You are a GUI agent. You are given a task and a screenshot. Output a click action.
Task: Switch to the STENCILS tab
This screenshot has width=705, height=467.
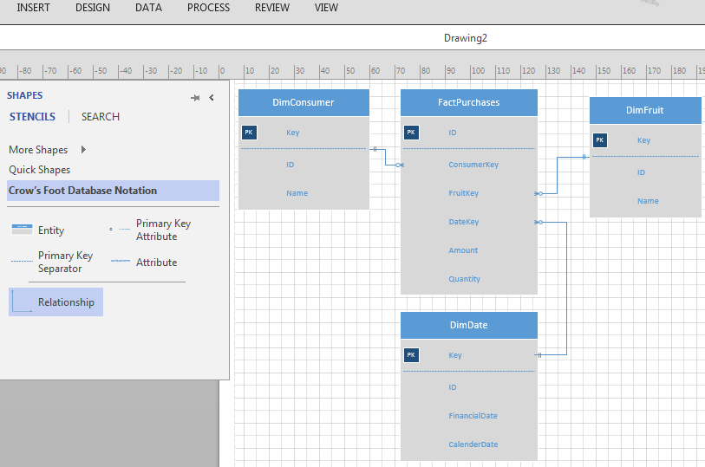point(32,117)
